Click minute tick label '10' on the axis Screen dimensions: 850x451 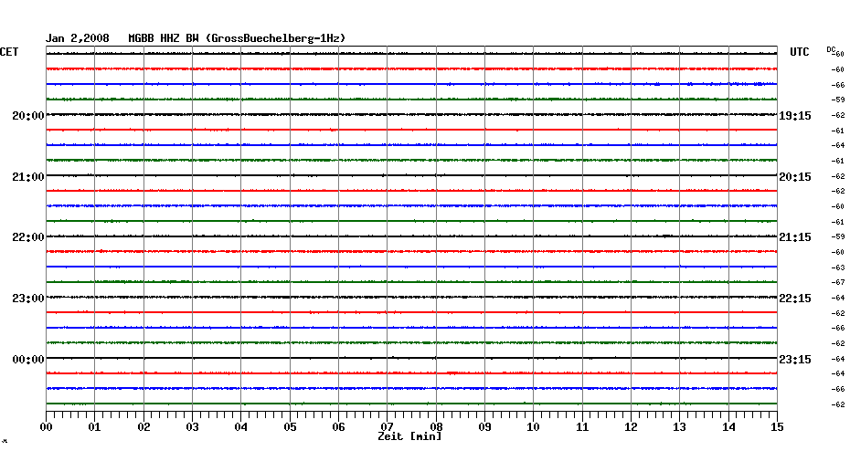[x=534, y=427]
